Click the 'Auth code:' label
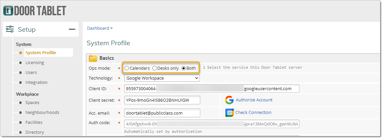Image resolution: width=383 pixels, height=139 pixels. pyautogui.click(x=99, y=123)
